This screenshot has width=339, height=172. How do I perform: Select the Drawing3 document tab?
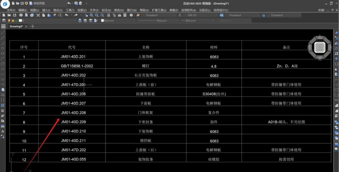(x=16, y=26)
